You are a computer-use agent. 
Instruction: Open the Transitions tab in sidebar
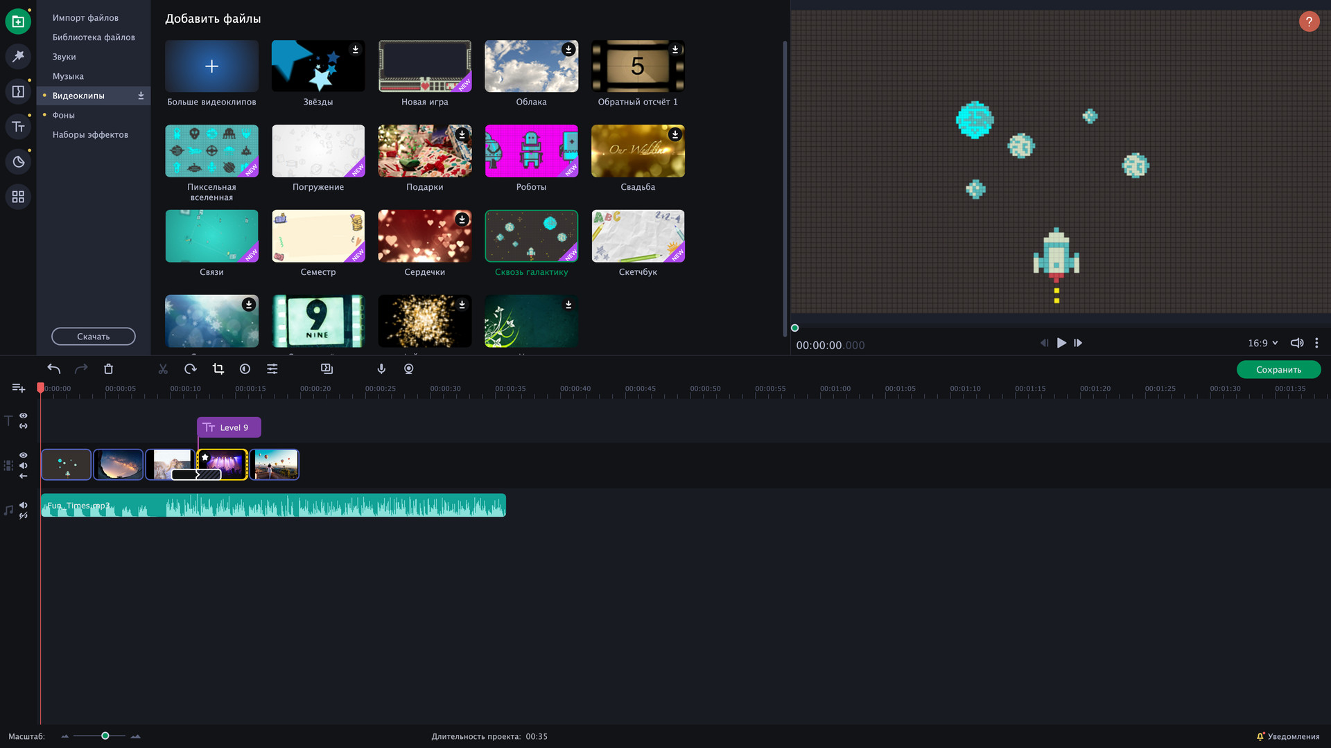pos(18,91)
